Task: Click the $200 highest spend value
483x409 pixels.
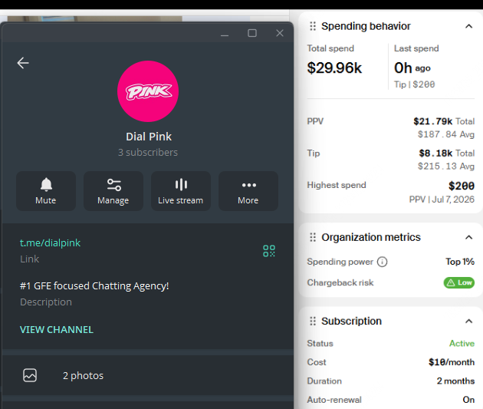Action: point(462,186)
